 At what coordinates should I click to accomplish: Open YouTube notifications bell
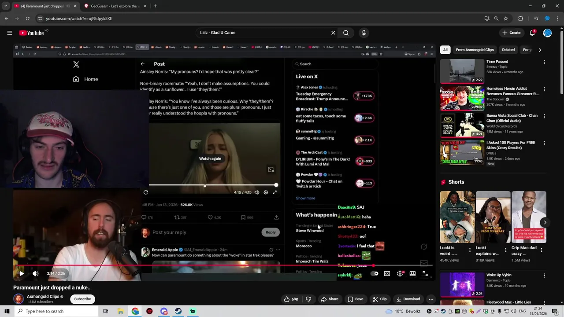click(x=532, y=33)
